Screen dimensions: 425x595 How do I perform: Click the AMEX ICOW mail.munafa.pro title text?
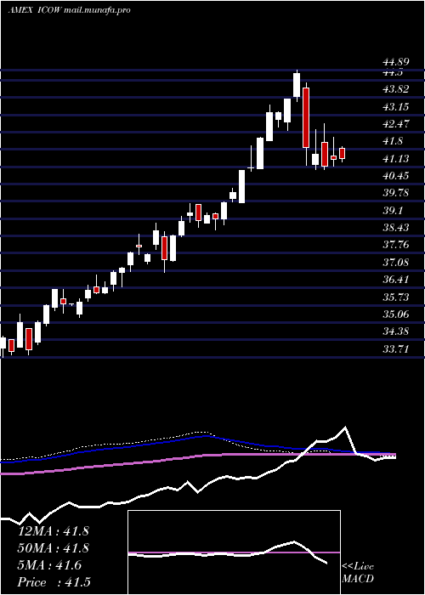pos(69,10)
